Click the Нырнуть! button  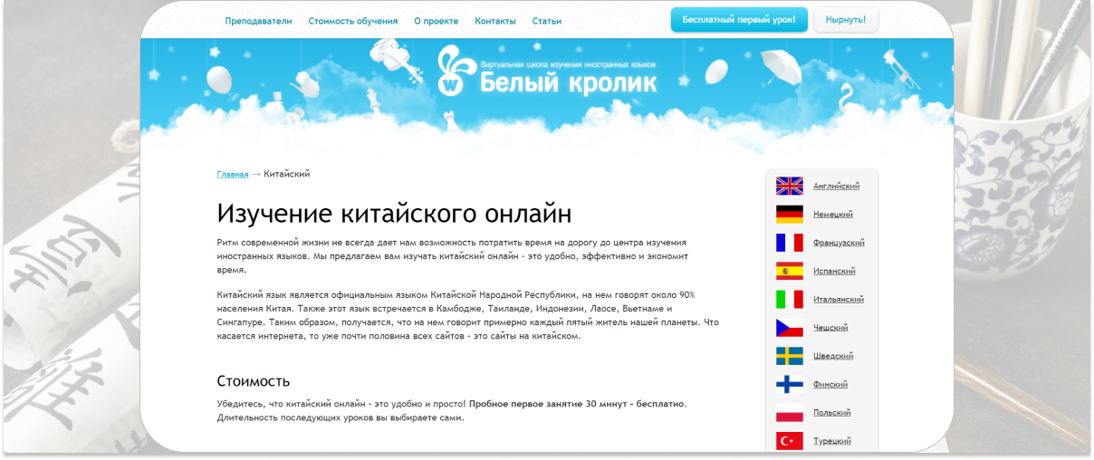click(845, 20)
